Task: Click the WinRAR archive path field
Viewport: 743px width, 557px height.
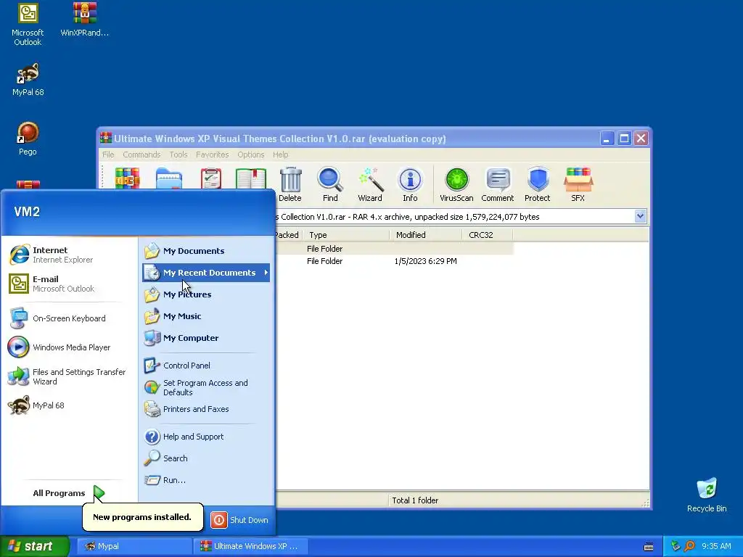Action: [454, 216]
